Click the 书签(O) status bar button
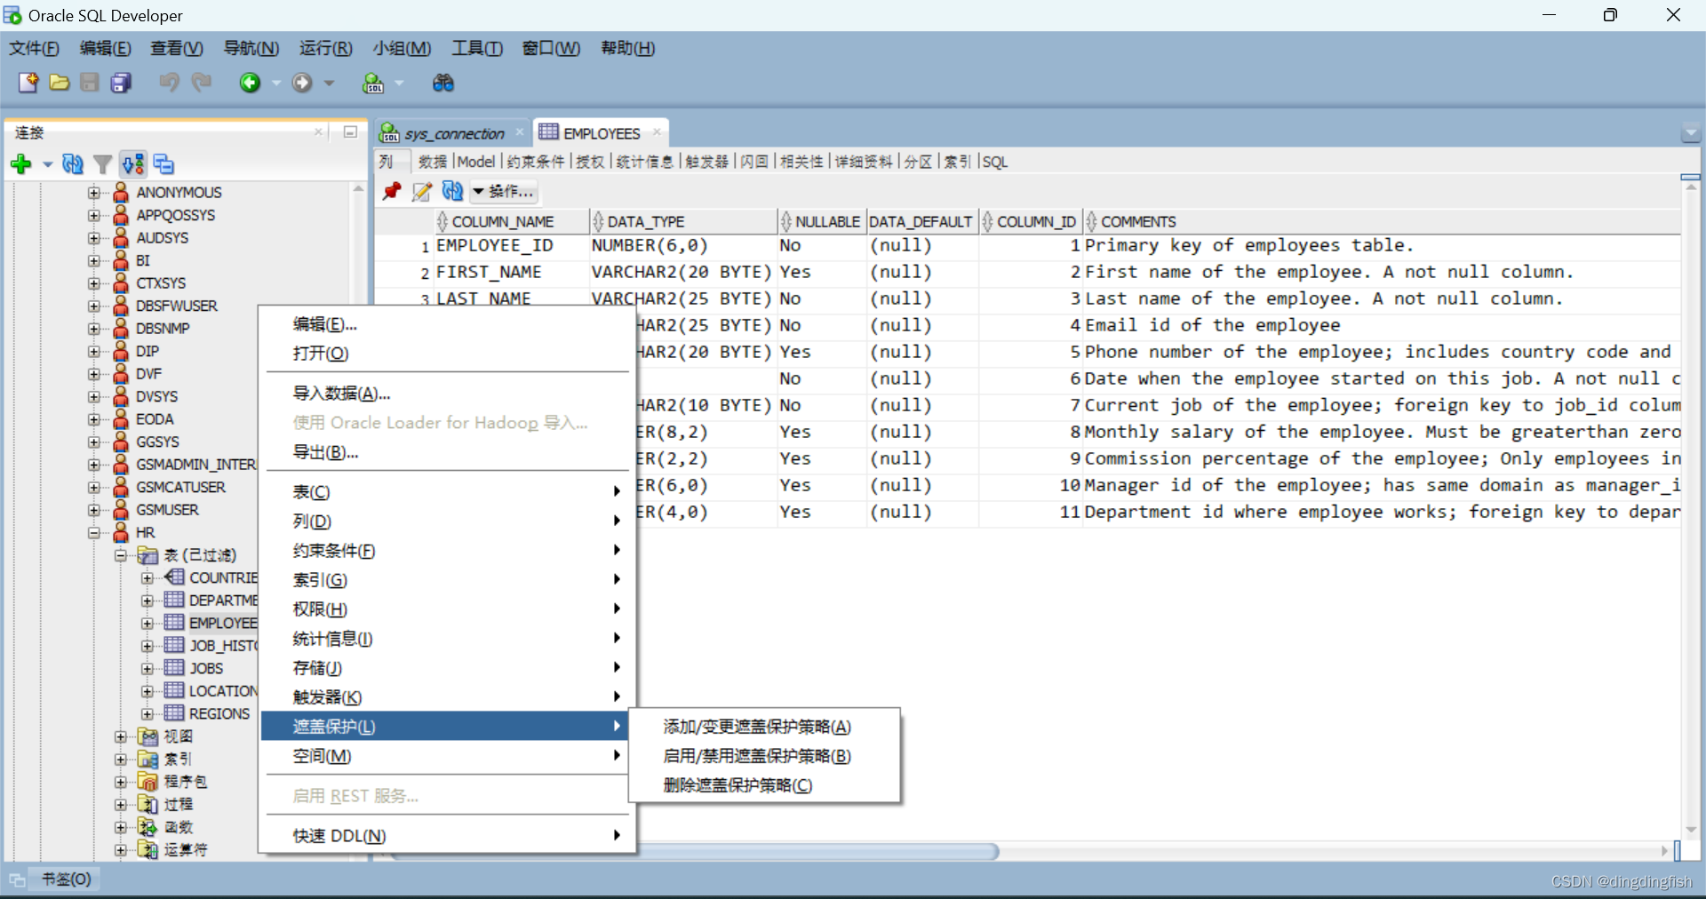Screen dimensions: 1706x899 point(66,879)
